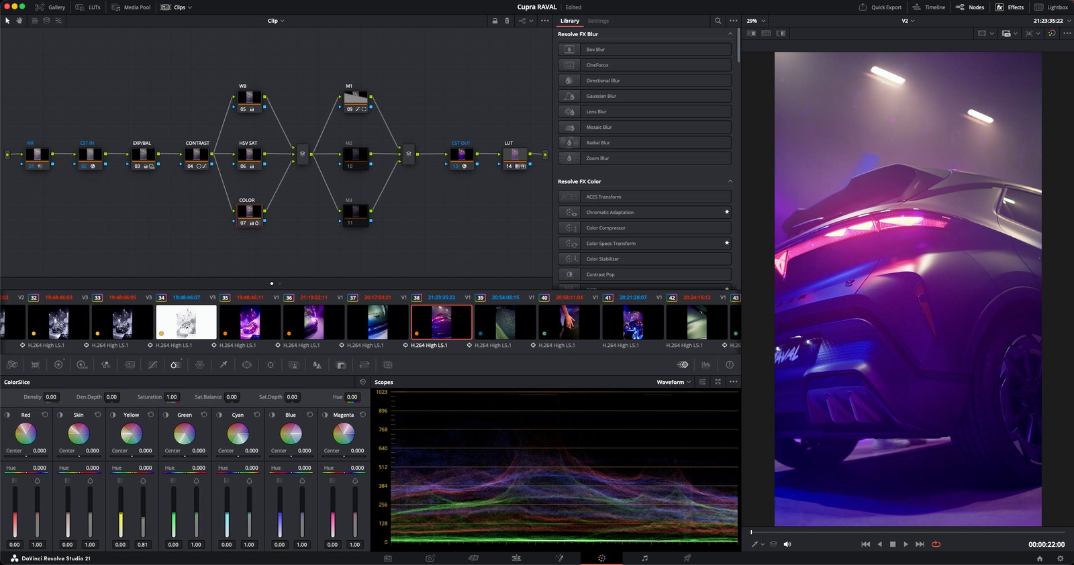Open the node graph Clip mode dropdown
The image size is (1074, 565).
pyautogui.click(x=276, y=21)
